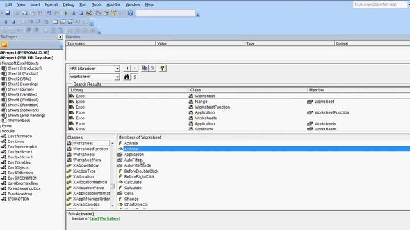410x230 pixels.
Task: Select the Cells member of Worksheet
Action: (129, 193)
